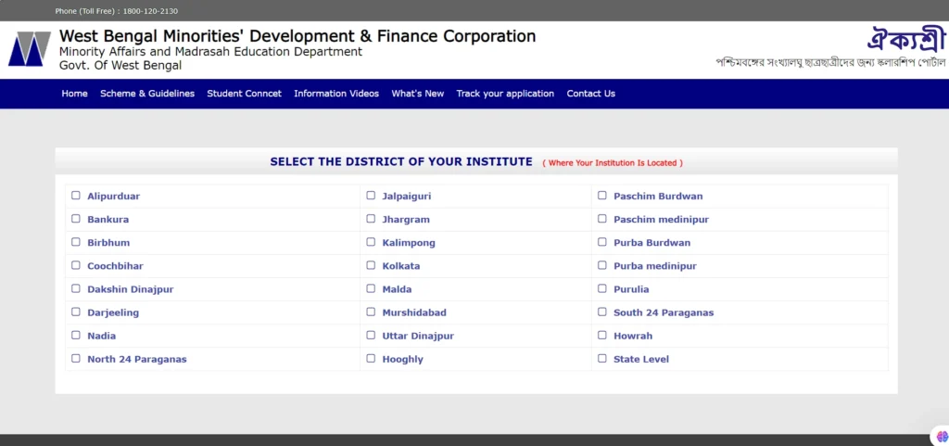Click the WBMDFC triangular logo

(30, 49)
